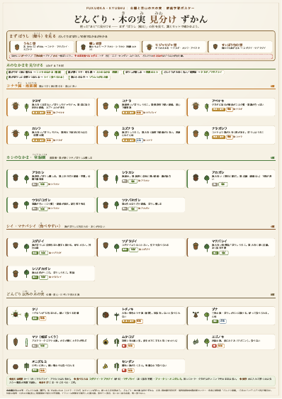Image resolution: width=282 pixels, height=399 pixels.
Task: Click the acorn icon in the アラカシ card
Action: pos(16,178)
